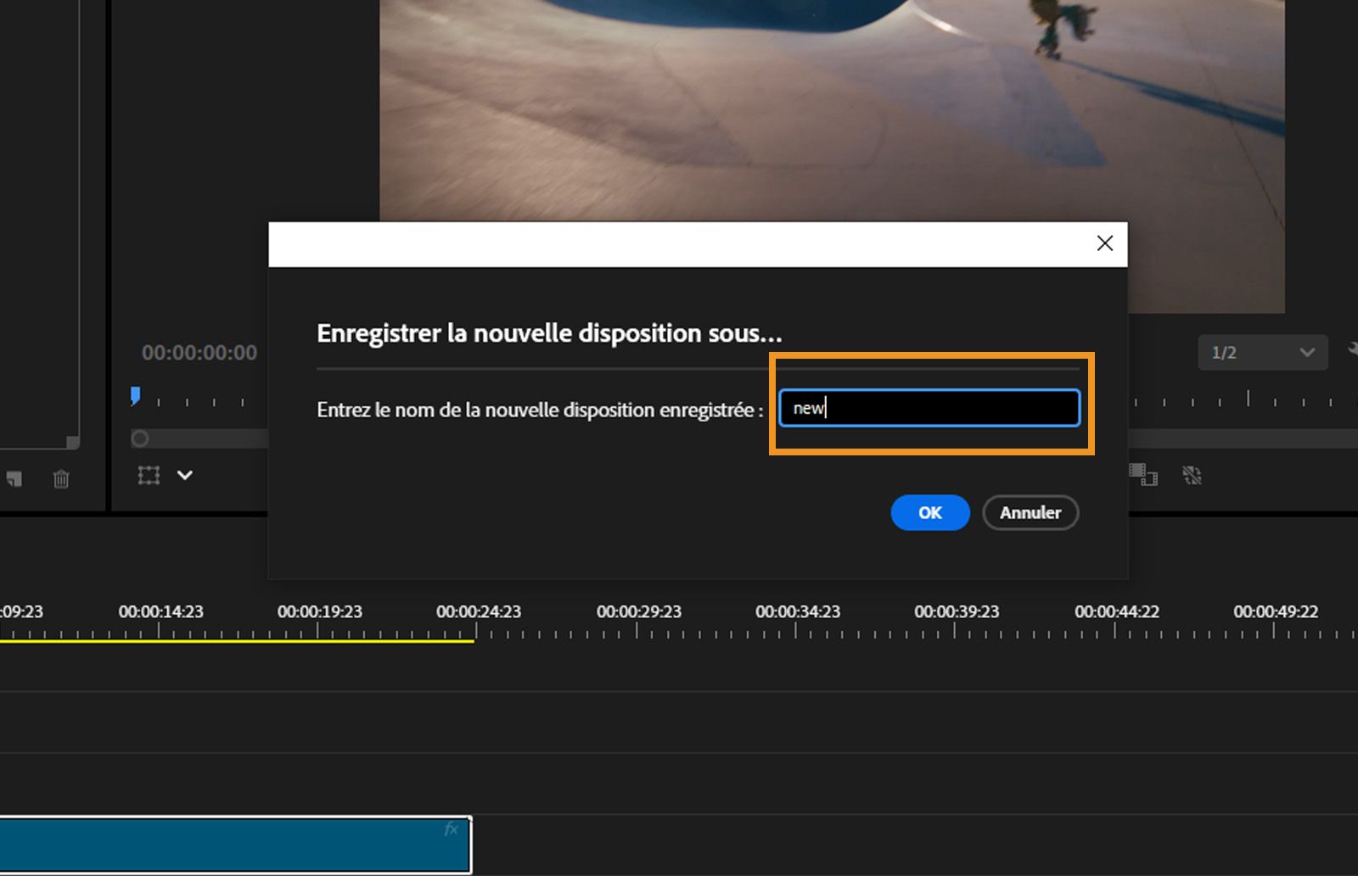Click the fx badge on the timeline clip
Screen dimensions: 1358x876
(x=452, y=830)
